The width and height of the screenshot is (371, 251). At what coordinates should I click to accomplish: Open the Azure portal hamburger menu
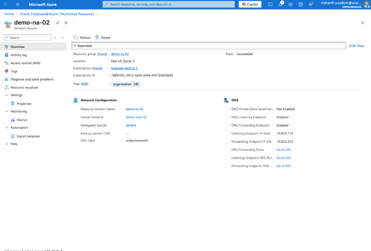point(17,4)
